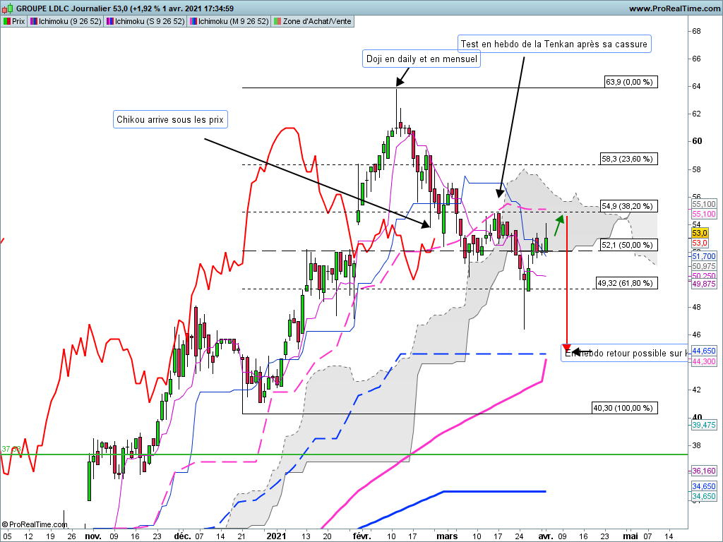The image size is (723, 542).
Task: Click the 58 value on price axis
Action: (x=696, y=169)
